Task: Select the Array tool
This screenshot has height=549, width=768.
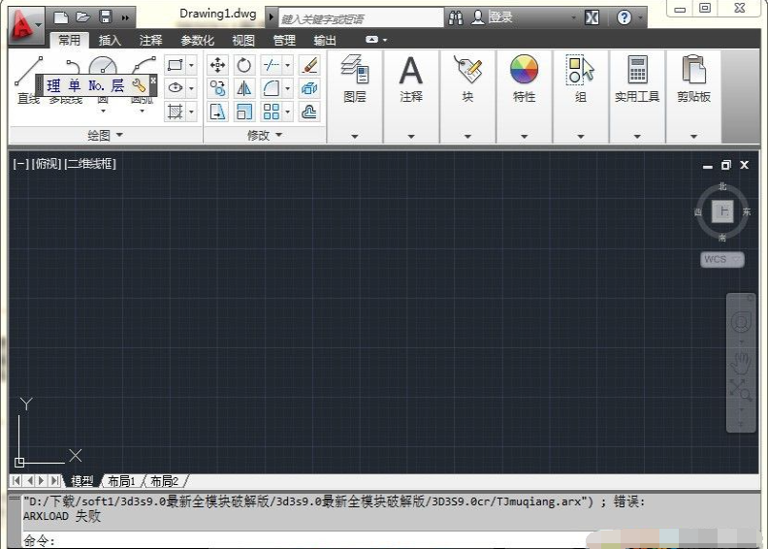Action: (271, 112)
